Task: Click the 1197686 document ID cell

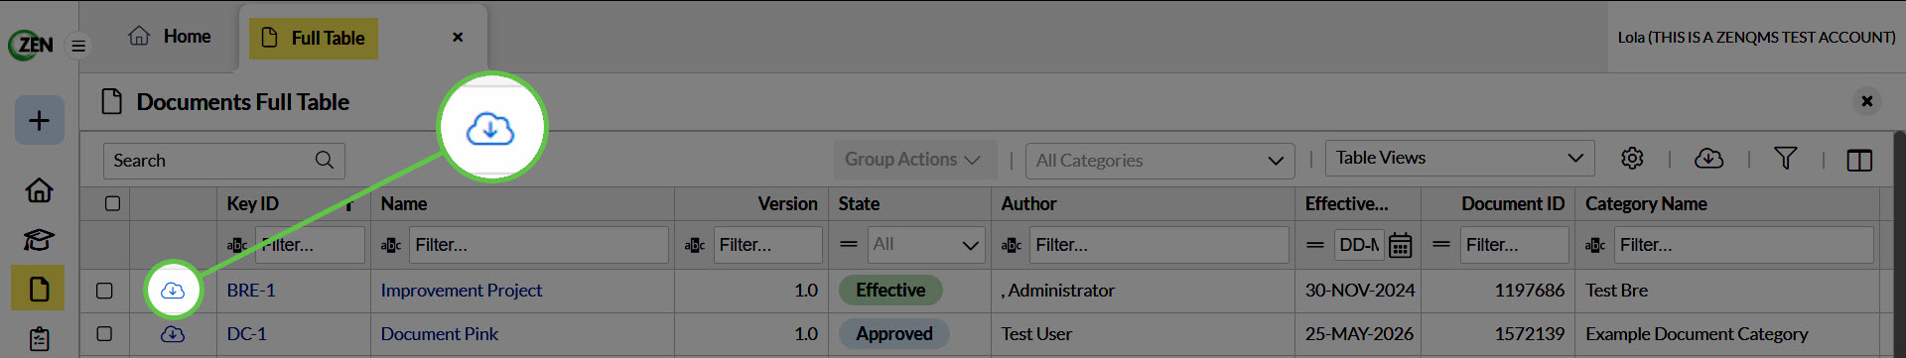Action: point(1530,291)
